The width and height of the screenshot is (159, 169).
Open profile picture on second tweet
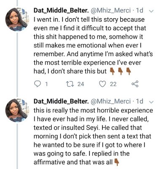pos(16,110)
